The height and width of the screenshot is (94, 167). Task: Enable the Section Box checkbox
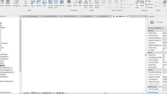164,67
